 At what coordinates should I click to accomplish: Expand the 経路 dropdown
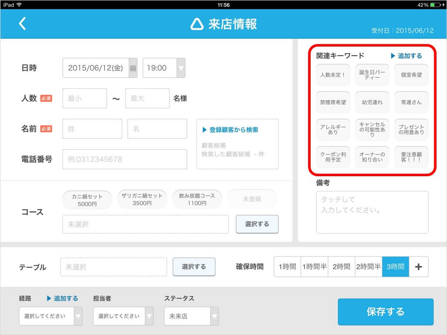(x=51, y=316)
